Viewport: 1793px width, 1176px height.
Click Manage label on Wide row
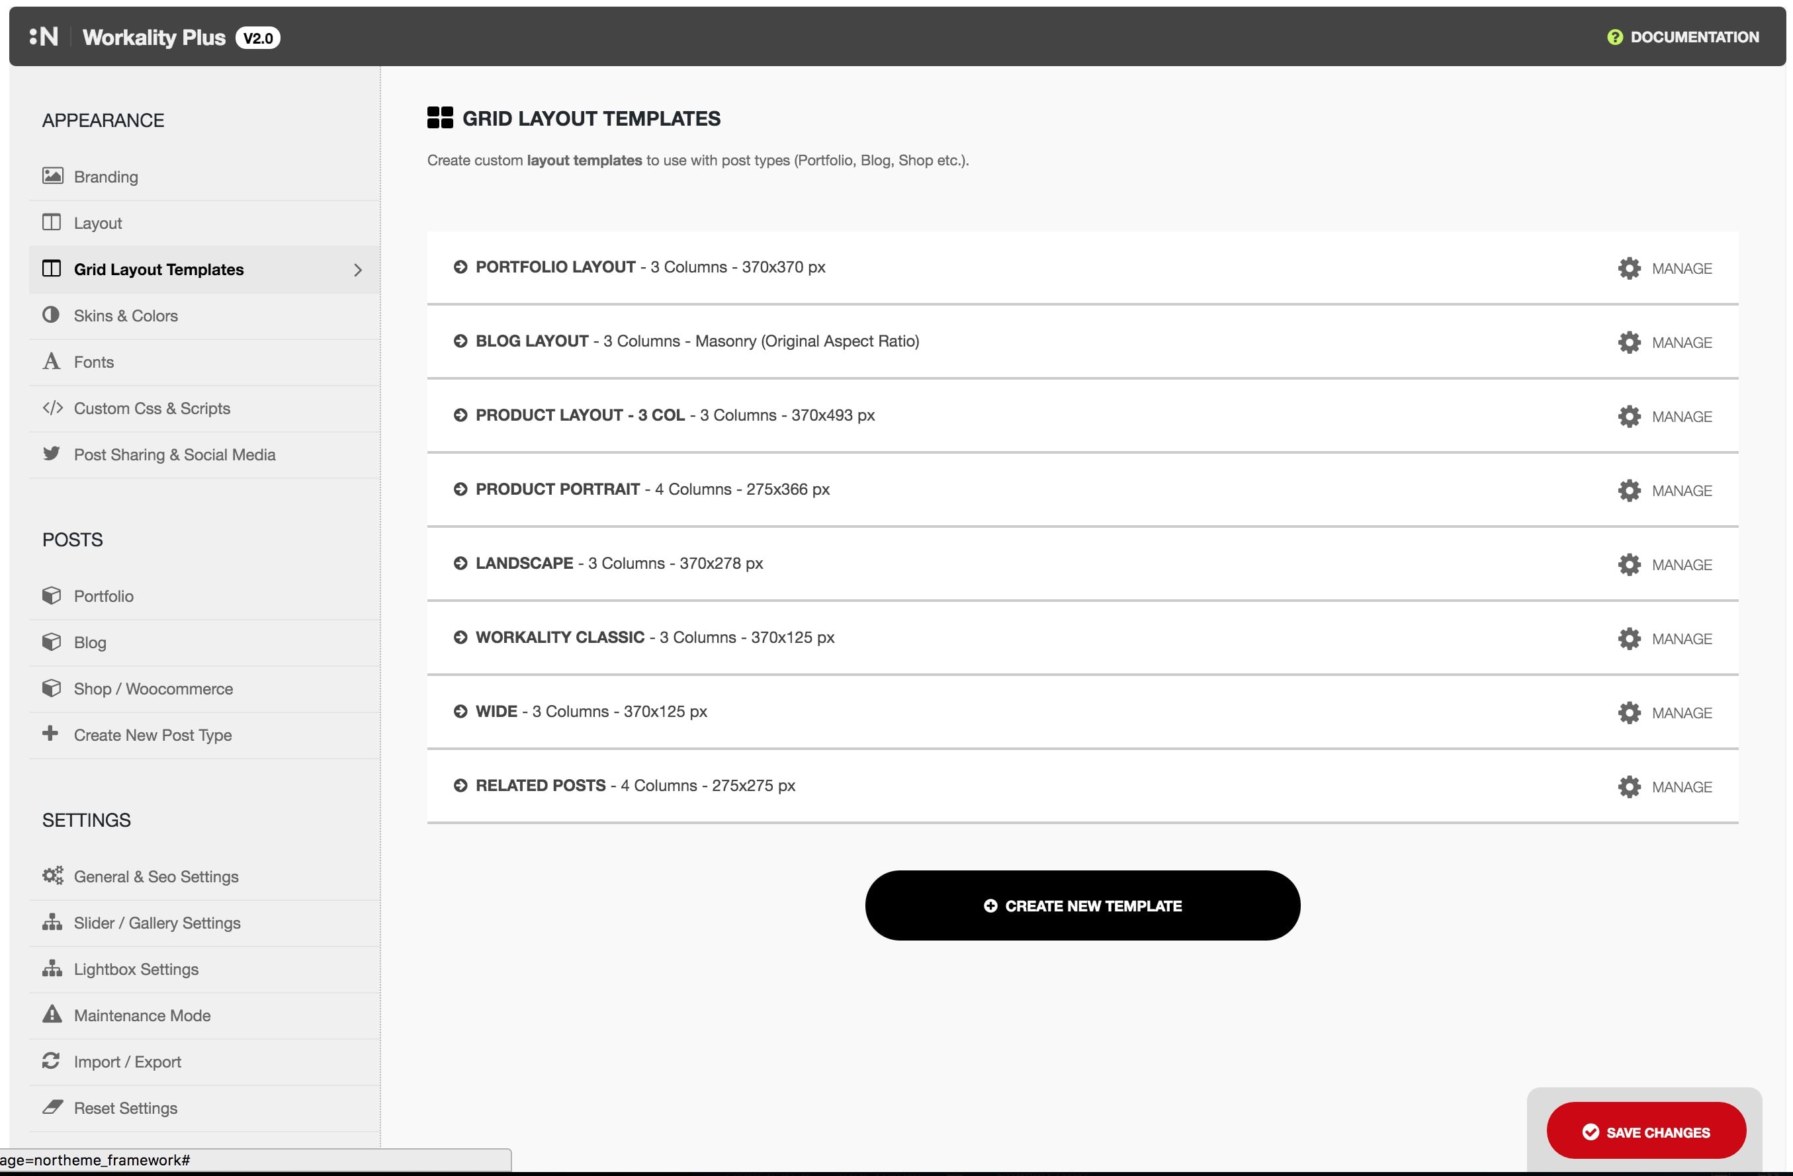click(1681, 714)
